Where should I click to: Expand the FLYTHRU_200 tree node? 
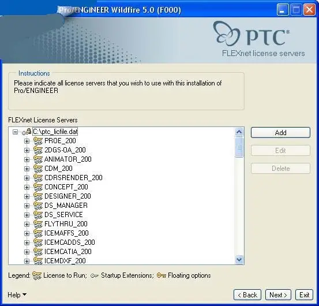[27, 224]
